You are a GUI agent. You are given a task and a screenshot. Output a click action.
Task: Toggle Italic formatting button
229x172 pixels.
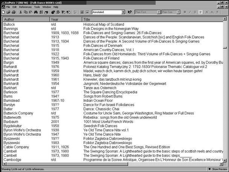point(190,12)
